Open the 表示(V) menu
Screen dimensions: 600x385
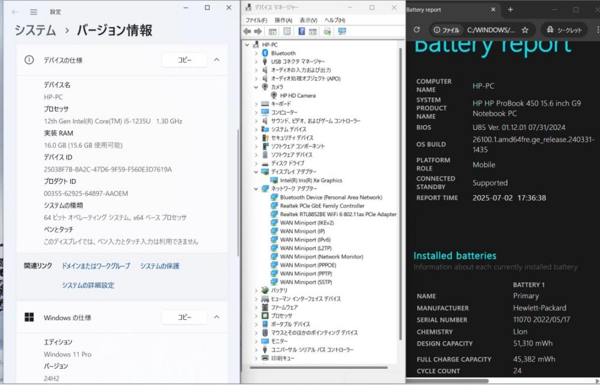pyautogui.click(x=308, y=20)
